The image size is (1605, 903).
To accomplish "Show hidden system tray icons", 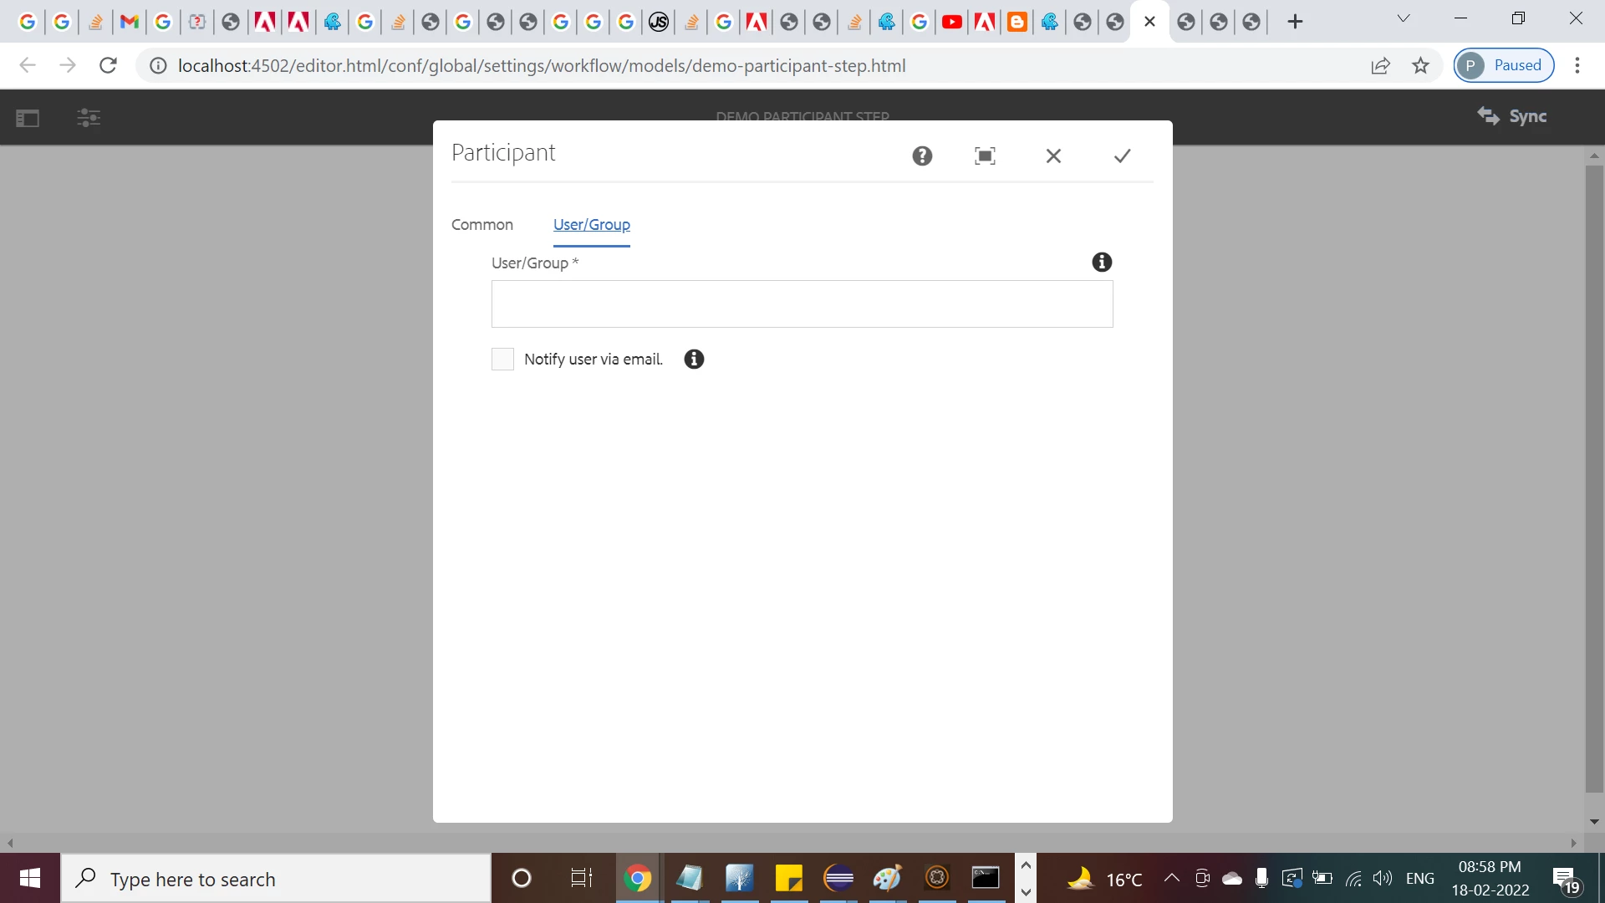I will (x=1172, y=878).
